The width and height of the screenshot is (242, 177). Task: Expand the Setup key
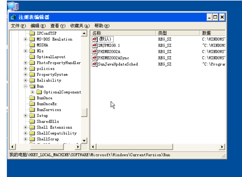pos(25,116)
